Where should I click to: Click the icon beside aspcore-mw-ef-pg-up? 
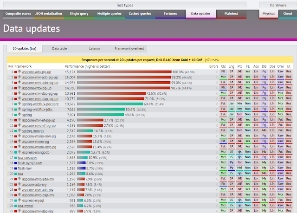19,120
